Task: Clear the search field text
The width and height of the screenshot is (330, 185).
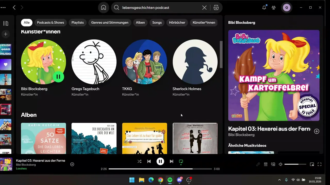Action: click(x=204, y=7)
